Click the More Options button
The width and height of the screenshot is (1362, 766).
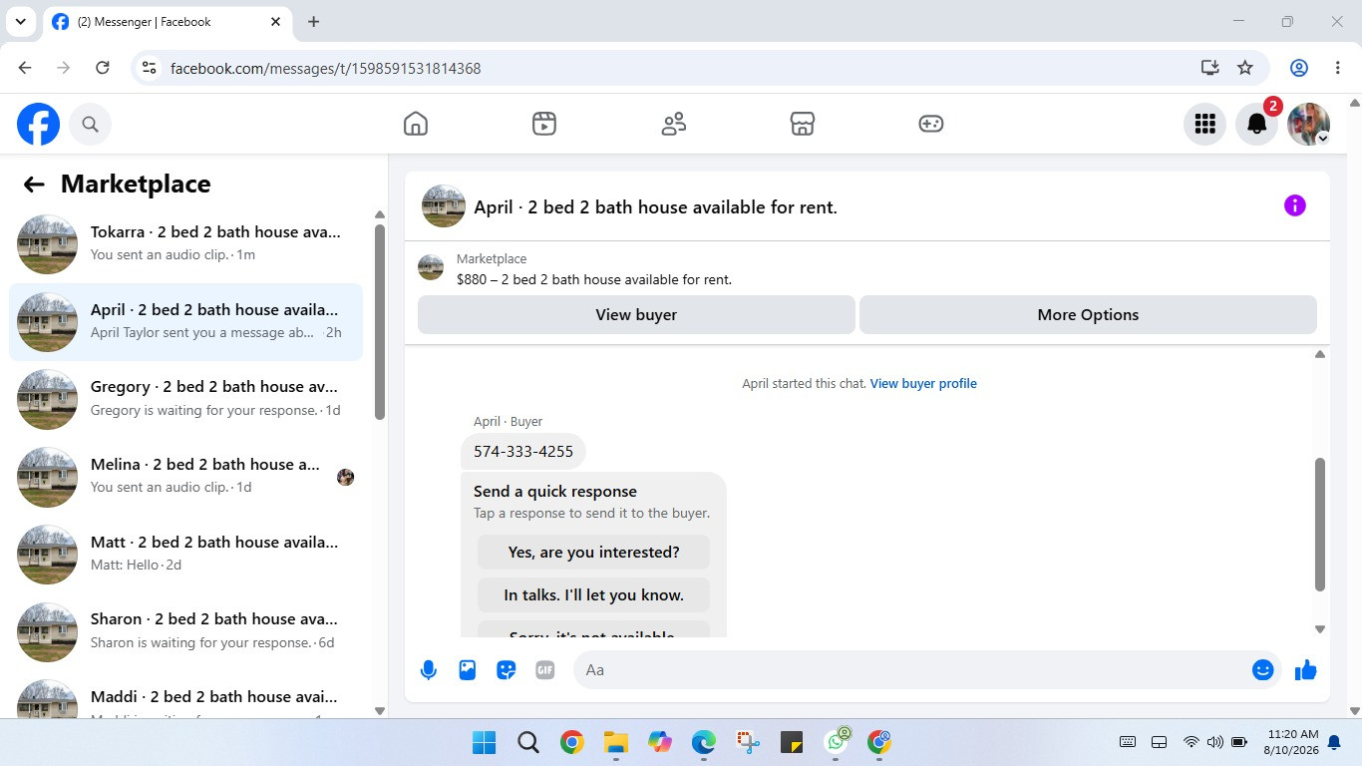click(x=1088, y=314)
